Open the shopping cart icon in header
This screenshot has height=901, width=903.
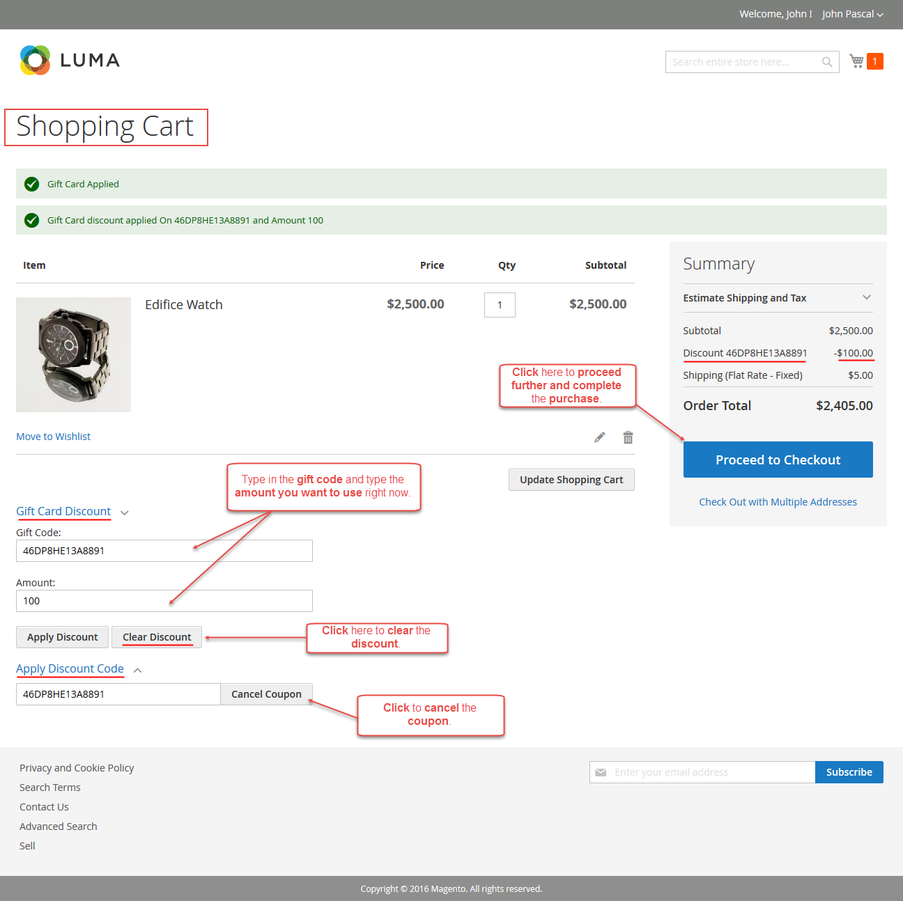[x=857, y=61]
